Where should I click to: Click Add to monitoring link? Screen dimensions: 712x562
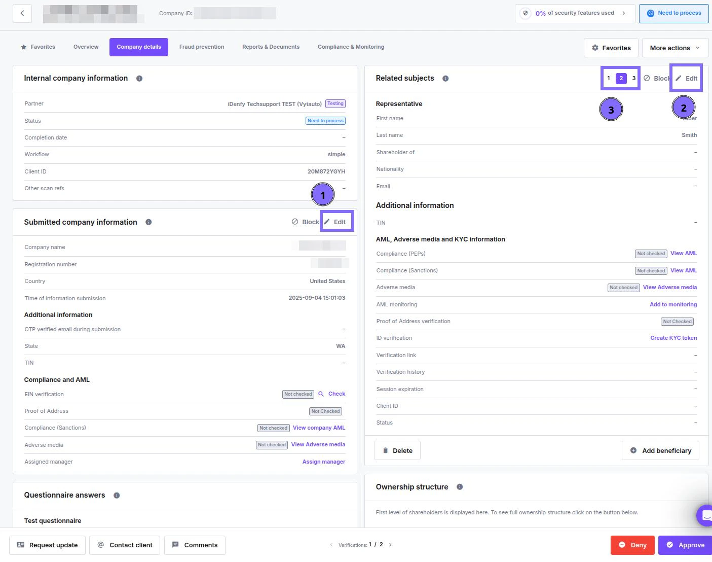[673, 305]
